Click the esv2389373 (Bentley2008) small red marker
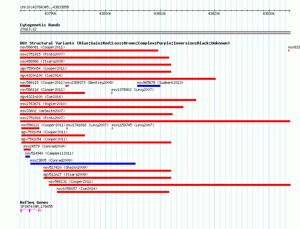300x229 pixels. (67, 86)
